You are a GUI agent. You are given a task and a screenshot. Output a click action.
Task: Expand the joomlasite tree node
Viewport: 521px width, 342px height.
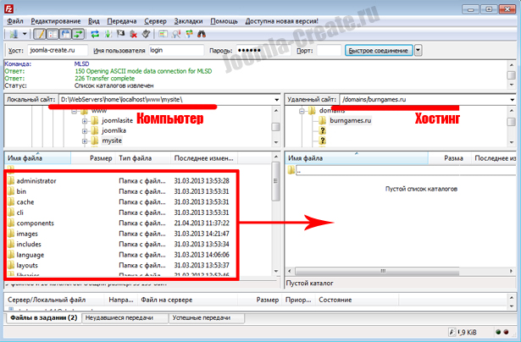click(x=85, y=121)
